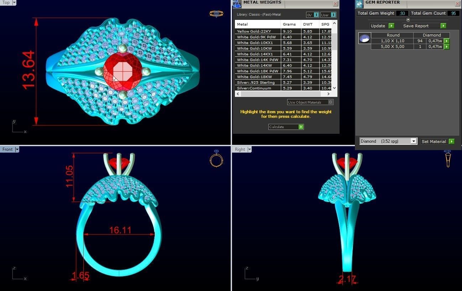Select the White Gold:18K PdW row

(283, 71)
